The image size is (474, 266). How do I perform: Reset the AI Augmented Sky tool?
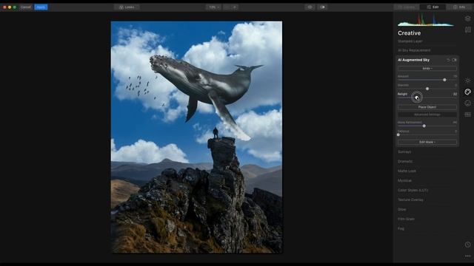(x=448, y=60)
